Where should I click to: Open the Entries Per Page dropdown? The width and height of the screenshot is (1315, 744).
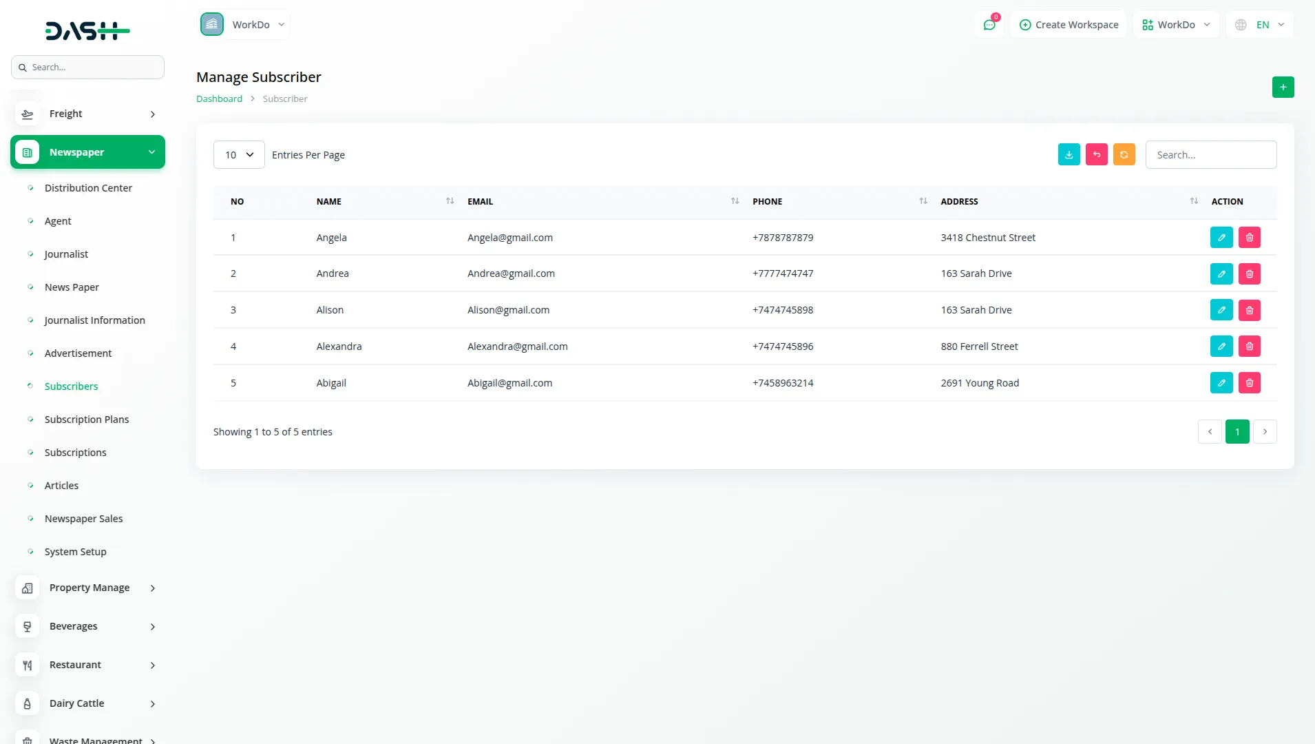click(238, 154)
